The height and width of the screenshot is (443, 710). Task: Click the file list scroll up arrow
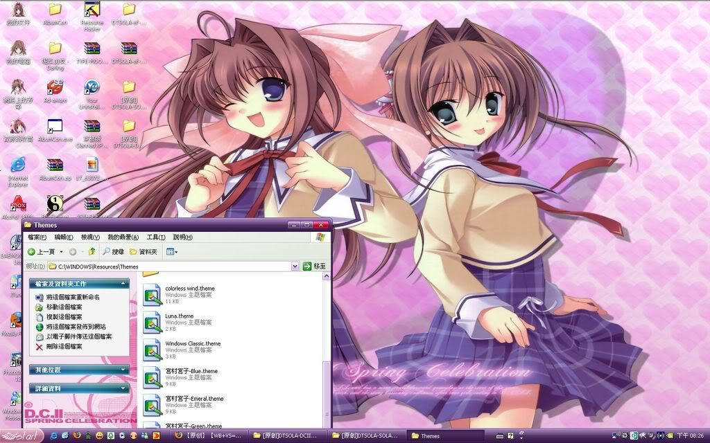[327, 276]
